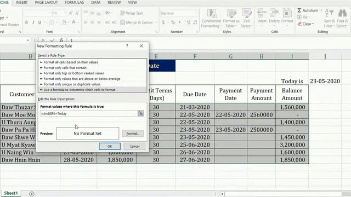Open the font name dropdown arrow
Viewport: 351px width, 197px height.
50,13
